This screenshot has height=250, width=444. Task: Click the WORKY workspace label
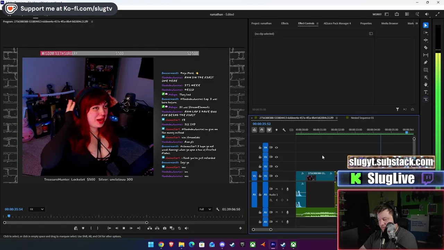click(x=377, y=14)
